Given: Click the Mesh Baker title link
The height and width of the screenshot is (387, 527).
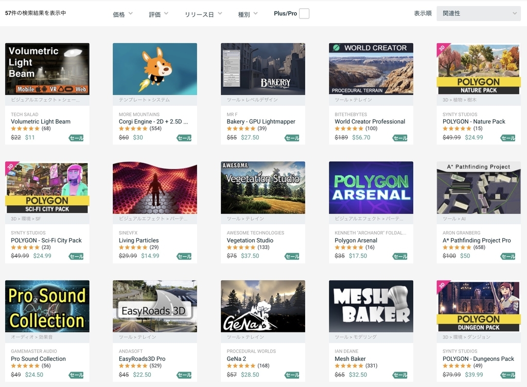Looking at the screenshot, I should click(x=350, y=359).
